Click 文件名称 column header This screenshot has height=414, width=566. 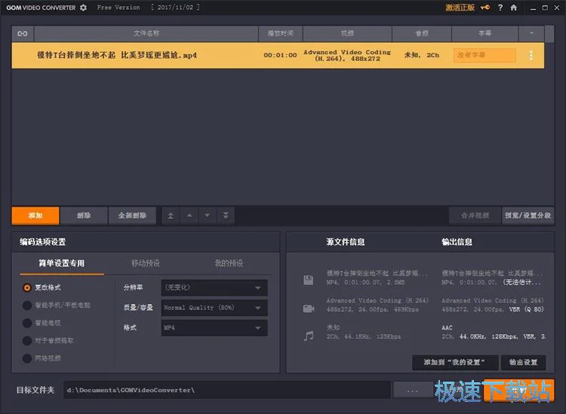pos(146,33)
